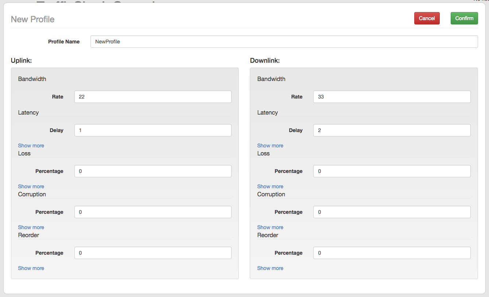489x297 pixels.
Task: Expand Show more under Downlink Latency
Action: point(270,146)
